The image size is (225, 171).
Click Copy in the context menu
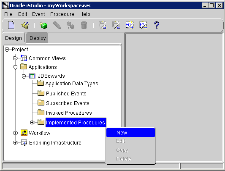[131, 150]
